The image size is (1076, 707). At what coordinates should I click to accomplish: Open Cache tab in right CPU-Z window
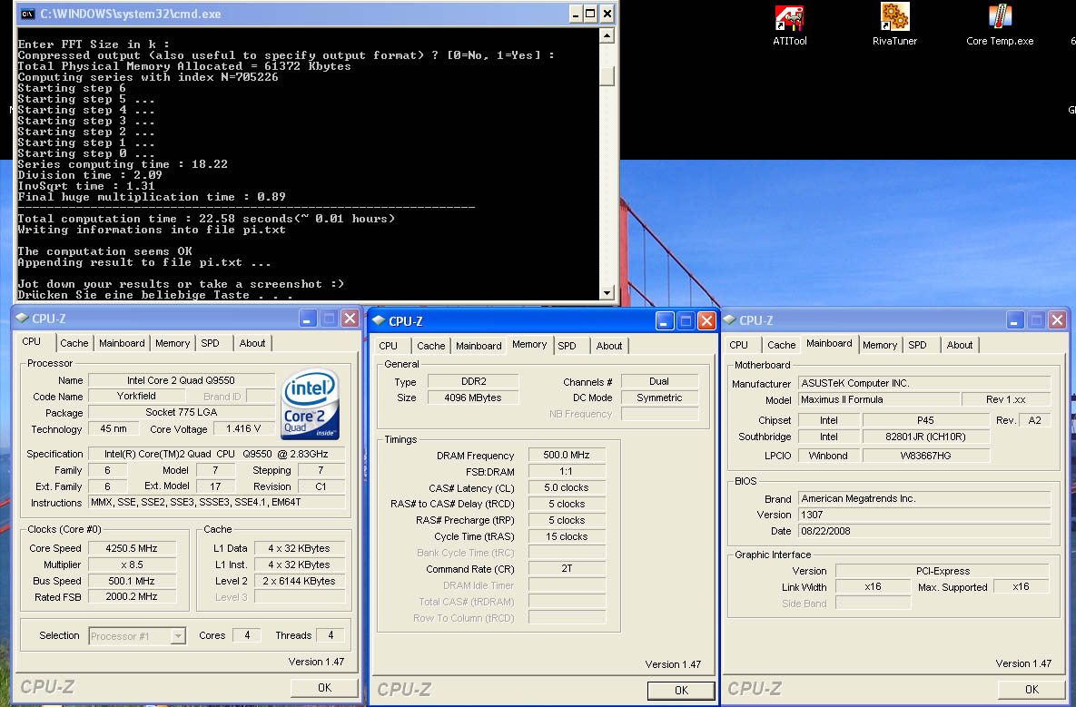[x=782, y=345]
